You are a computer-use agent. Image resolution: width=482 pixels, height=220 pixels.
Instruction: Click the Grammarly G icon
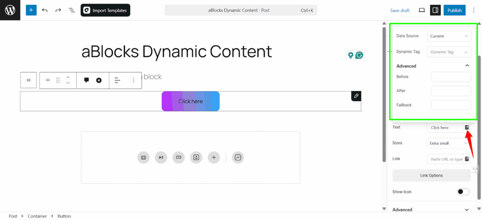(x=359, y=55)
